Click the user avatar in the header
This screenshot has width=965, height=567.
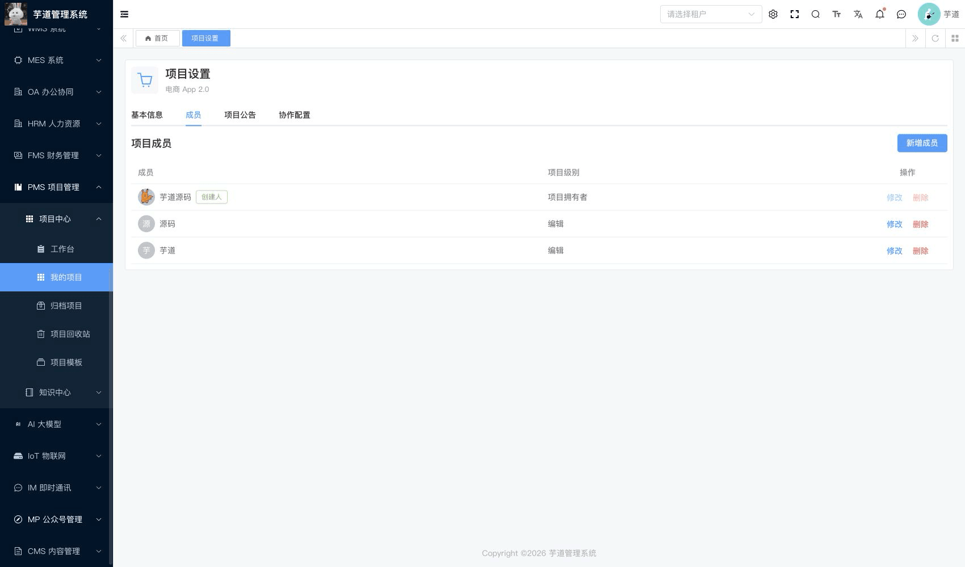tap(929, 14)
